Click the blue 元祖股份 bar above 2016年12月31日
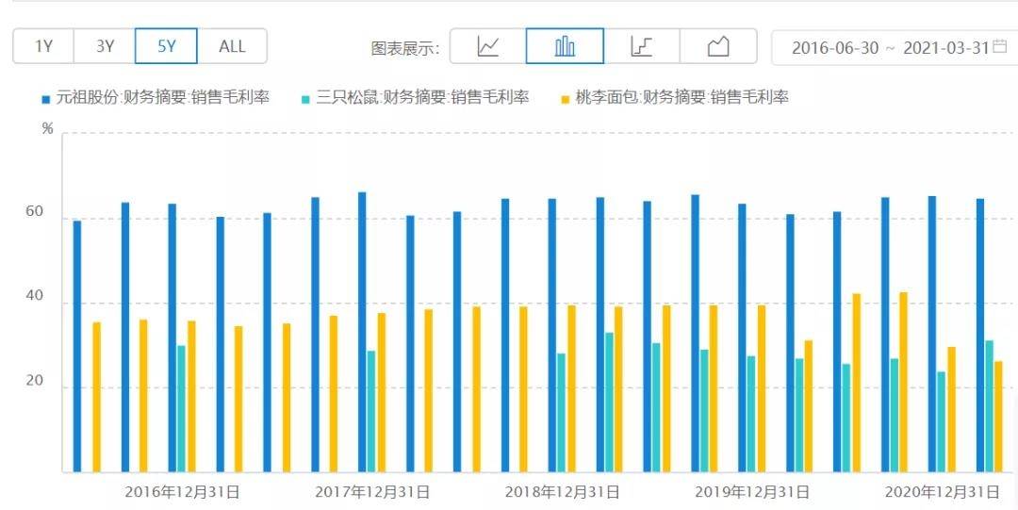This screenshot has height=510, width=1018. coord(172,337)
